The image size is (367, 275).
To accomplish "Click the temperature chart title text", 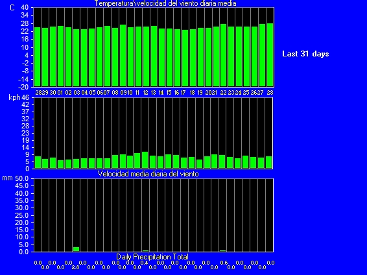I will point(165,3).
